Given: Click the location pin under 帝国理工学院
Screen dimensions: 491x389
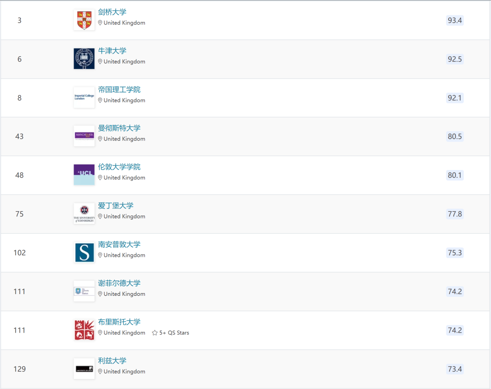Looking at the screenshot, I should point(100,100).
